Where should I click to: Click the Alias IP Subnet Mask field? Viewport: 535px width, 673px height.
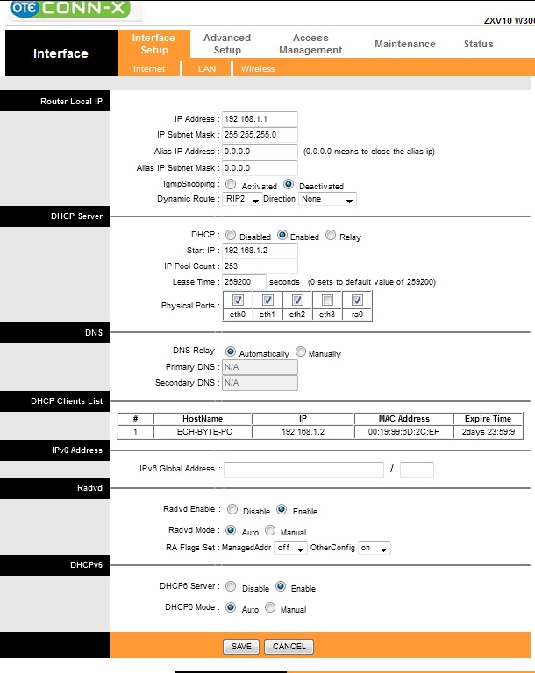pyautogui.click(x=260, y=168)
